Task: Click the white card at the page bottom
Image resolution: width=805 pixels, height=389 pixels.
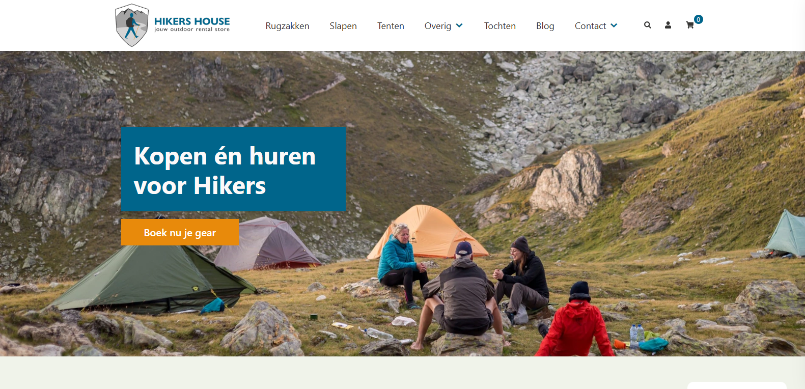Action: pyautogui.click(x=737, y=385)
